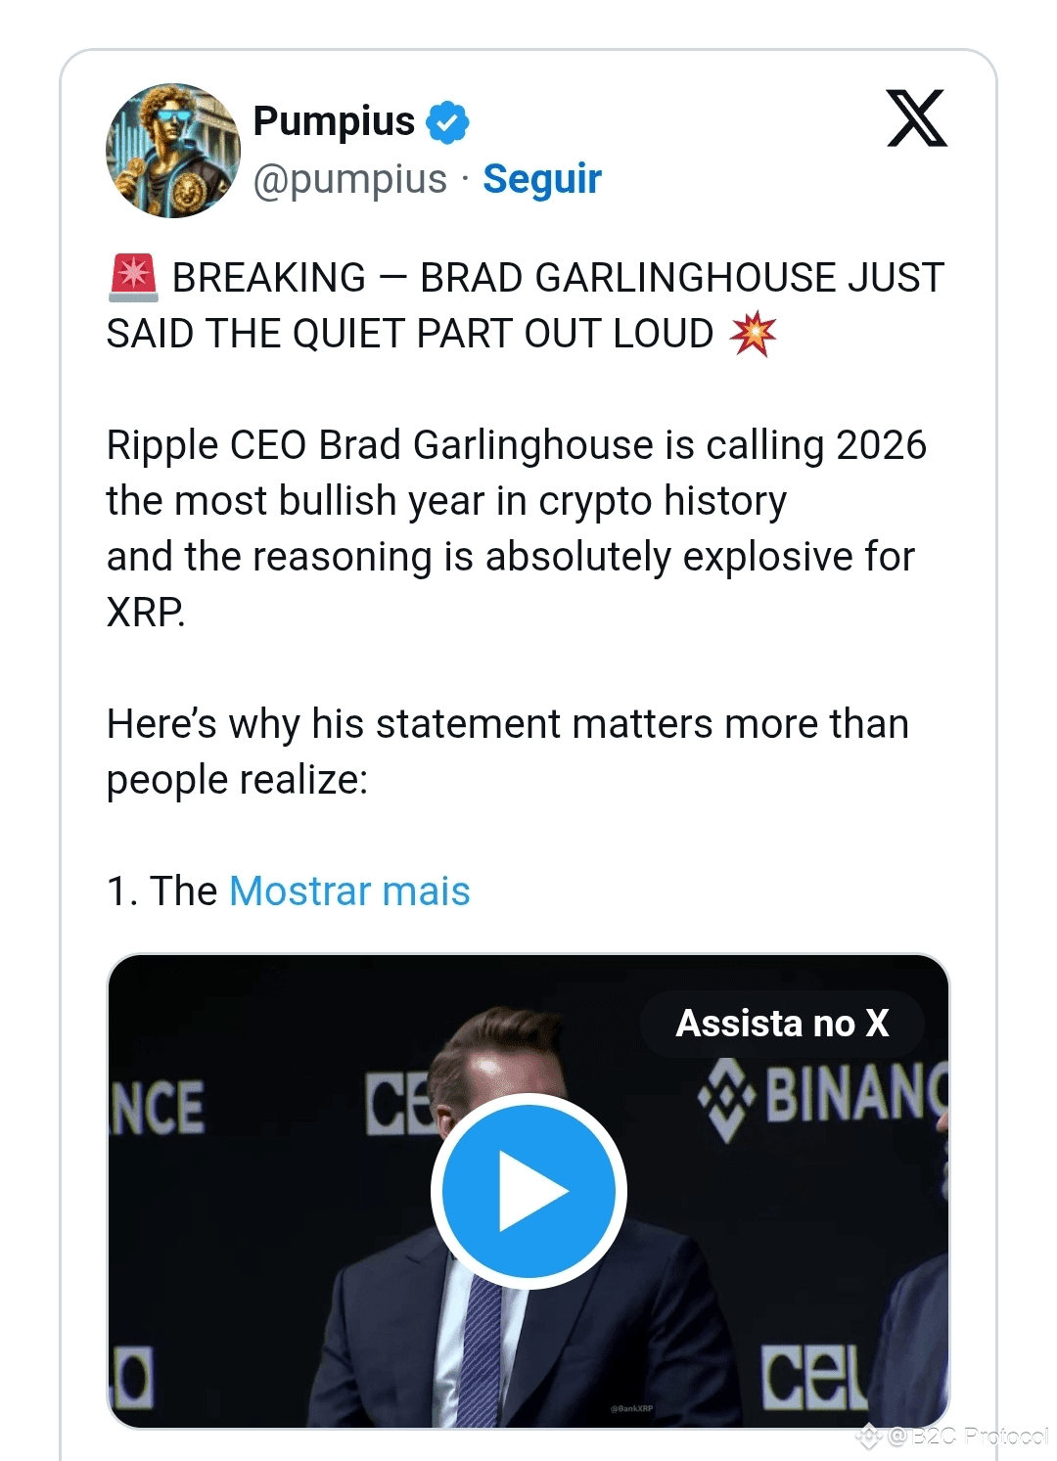The image size is (1057, 1461).
Task: Play the video using the blue play button
Action: [x=528, y=1191]
